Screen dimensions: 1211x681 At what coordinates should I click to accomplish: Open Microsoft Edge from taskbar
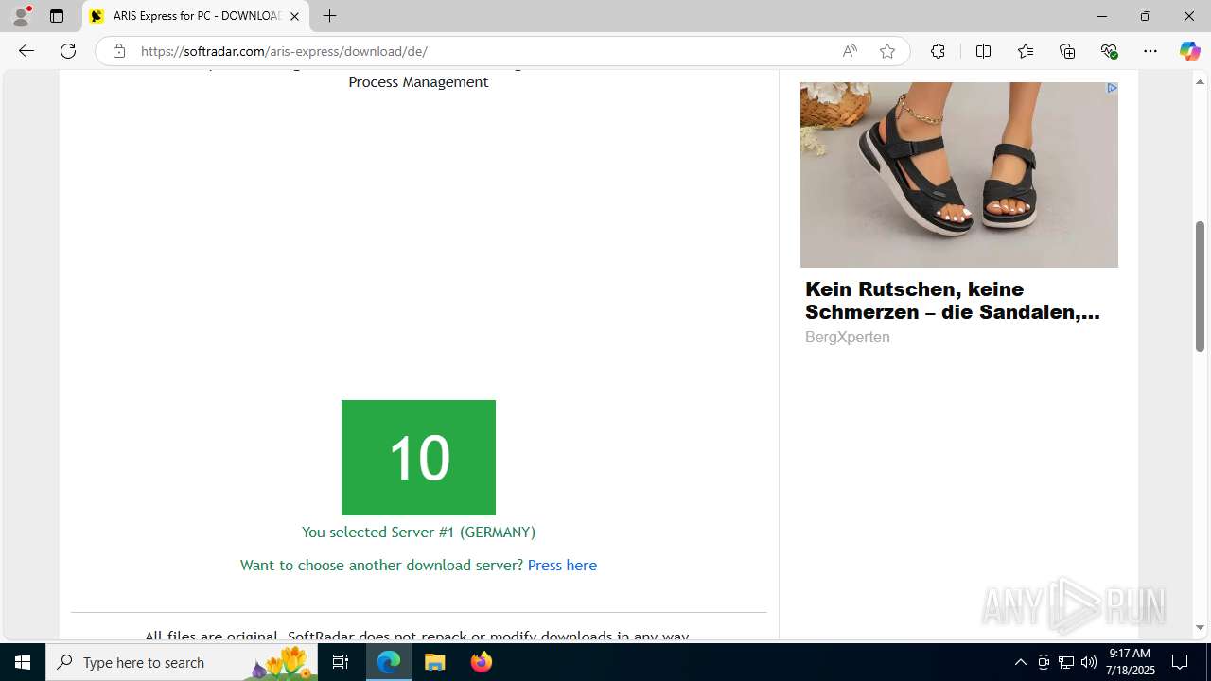coord(389,662)
